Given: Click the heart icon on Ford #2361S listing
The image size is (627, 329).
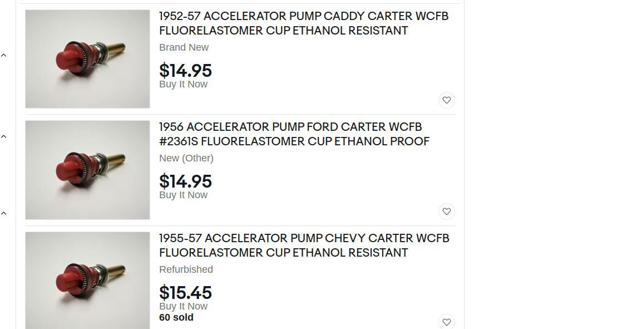Looking at the screenshot, I should pos(447,212).
